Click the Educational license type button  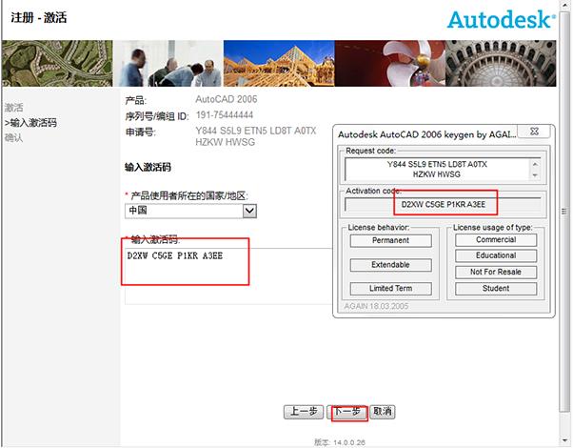pyautogui.click(x=496, y=255)
